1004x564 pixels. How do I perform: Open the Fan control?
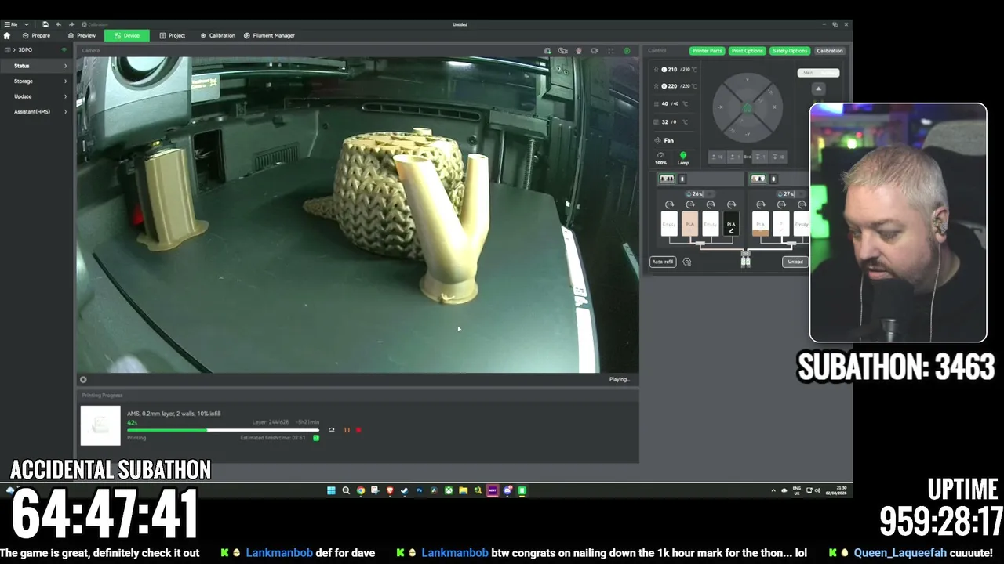[x=664, y=140]
